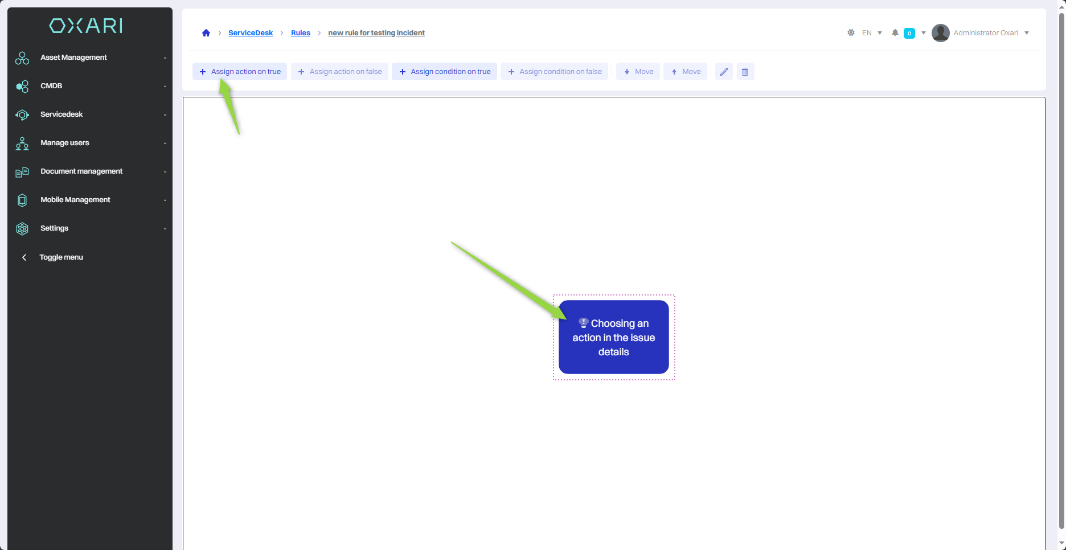Click Assign condition on true button
1066x550 pixels.
click(x=444, y=72)
